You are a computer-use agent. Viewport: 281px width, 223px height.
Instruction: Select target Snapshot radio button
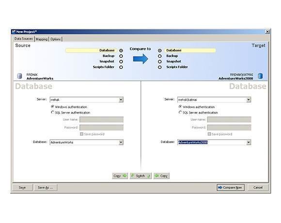click(x=160, y=62)
